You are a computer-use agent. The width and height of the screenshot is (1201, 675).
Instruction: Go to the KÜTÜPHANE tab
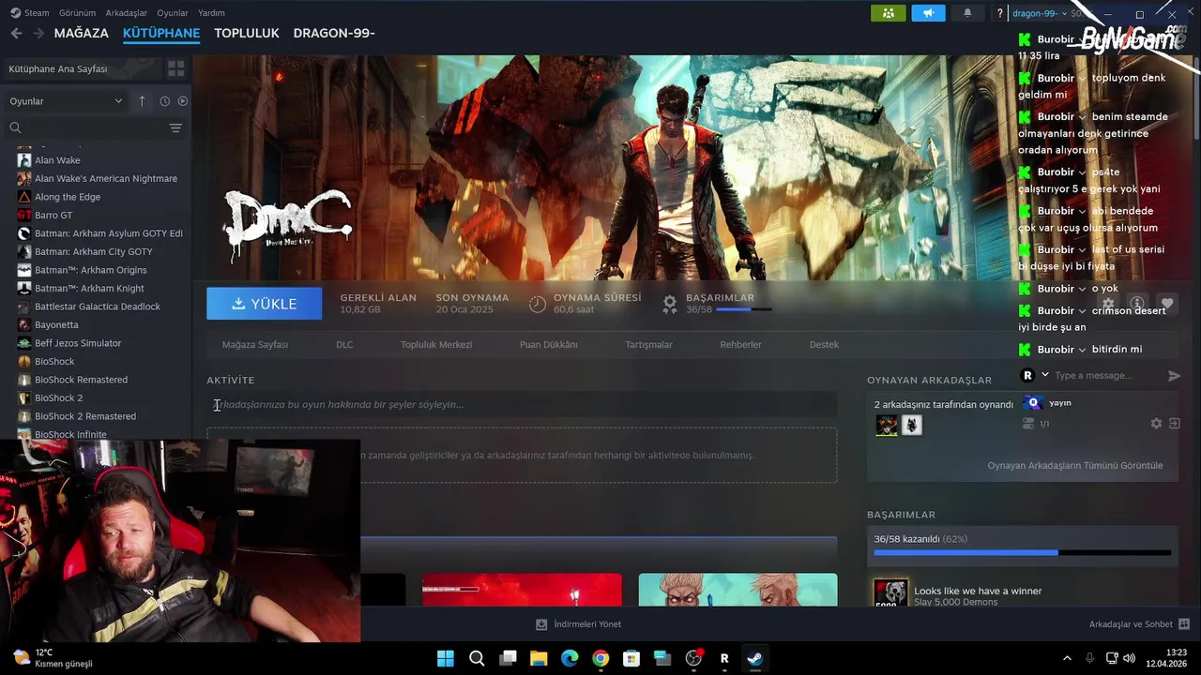click(x=161, y=33)
